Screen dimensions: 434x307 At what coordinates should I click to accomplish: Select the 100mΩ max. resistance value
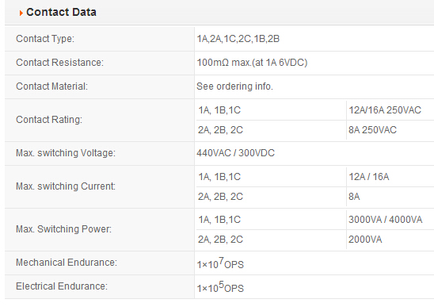[252, 63]
